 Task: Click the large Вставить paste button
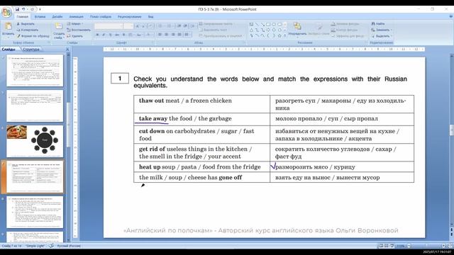(x=8, y=30)
